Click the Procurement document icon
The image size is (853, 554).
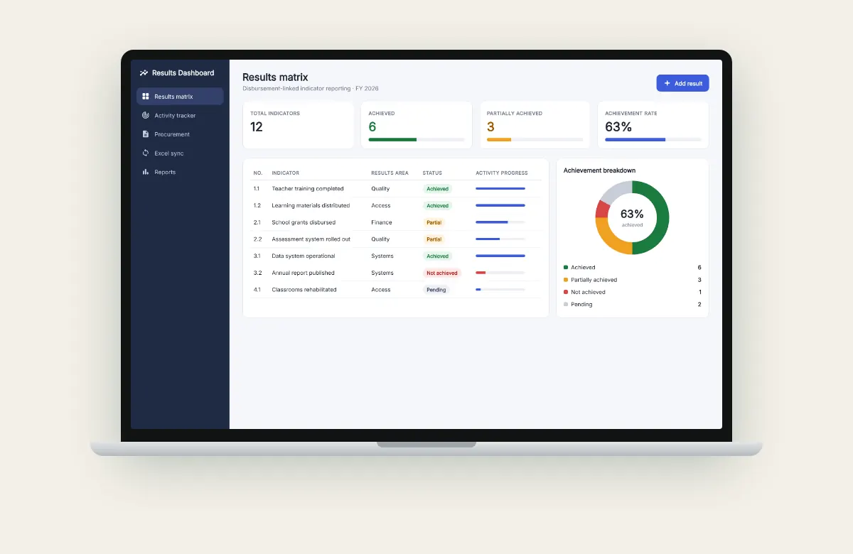[146, 134]
